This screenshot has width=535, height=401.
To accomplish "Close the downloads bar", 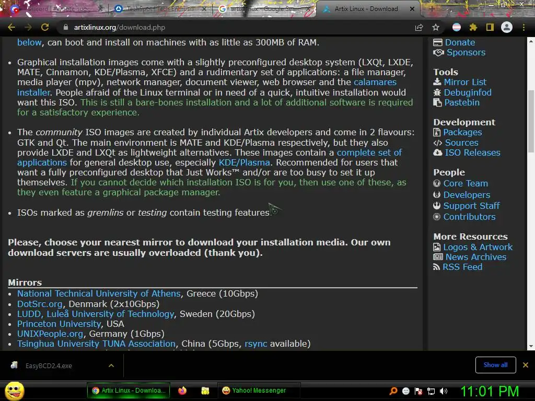I will 526,365.
